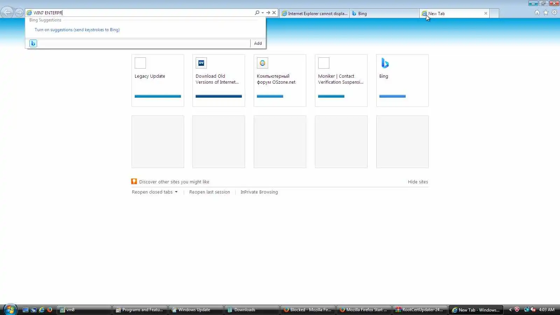Open a blank new tab button
The height and width of the screenshot is (315, 560).
coord(494,13)
